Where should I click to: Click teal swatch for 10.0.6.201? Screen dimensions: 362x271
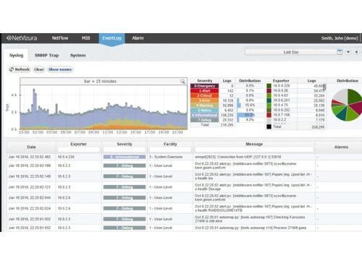tap(269, 100)
